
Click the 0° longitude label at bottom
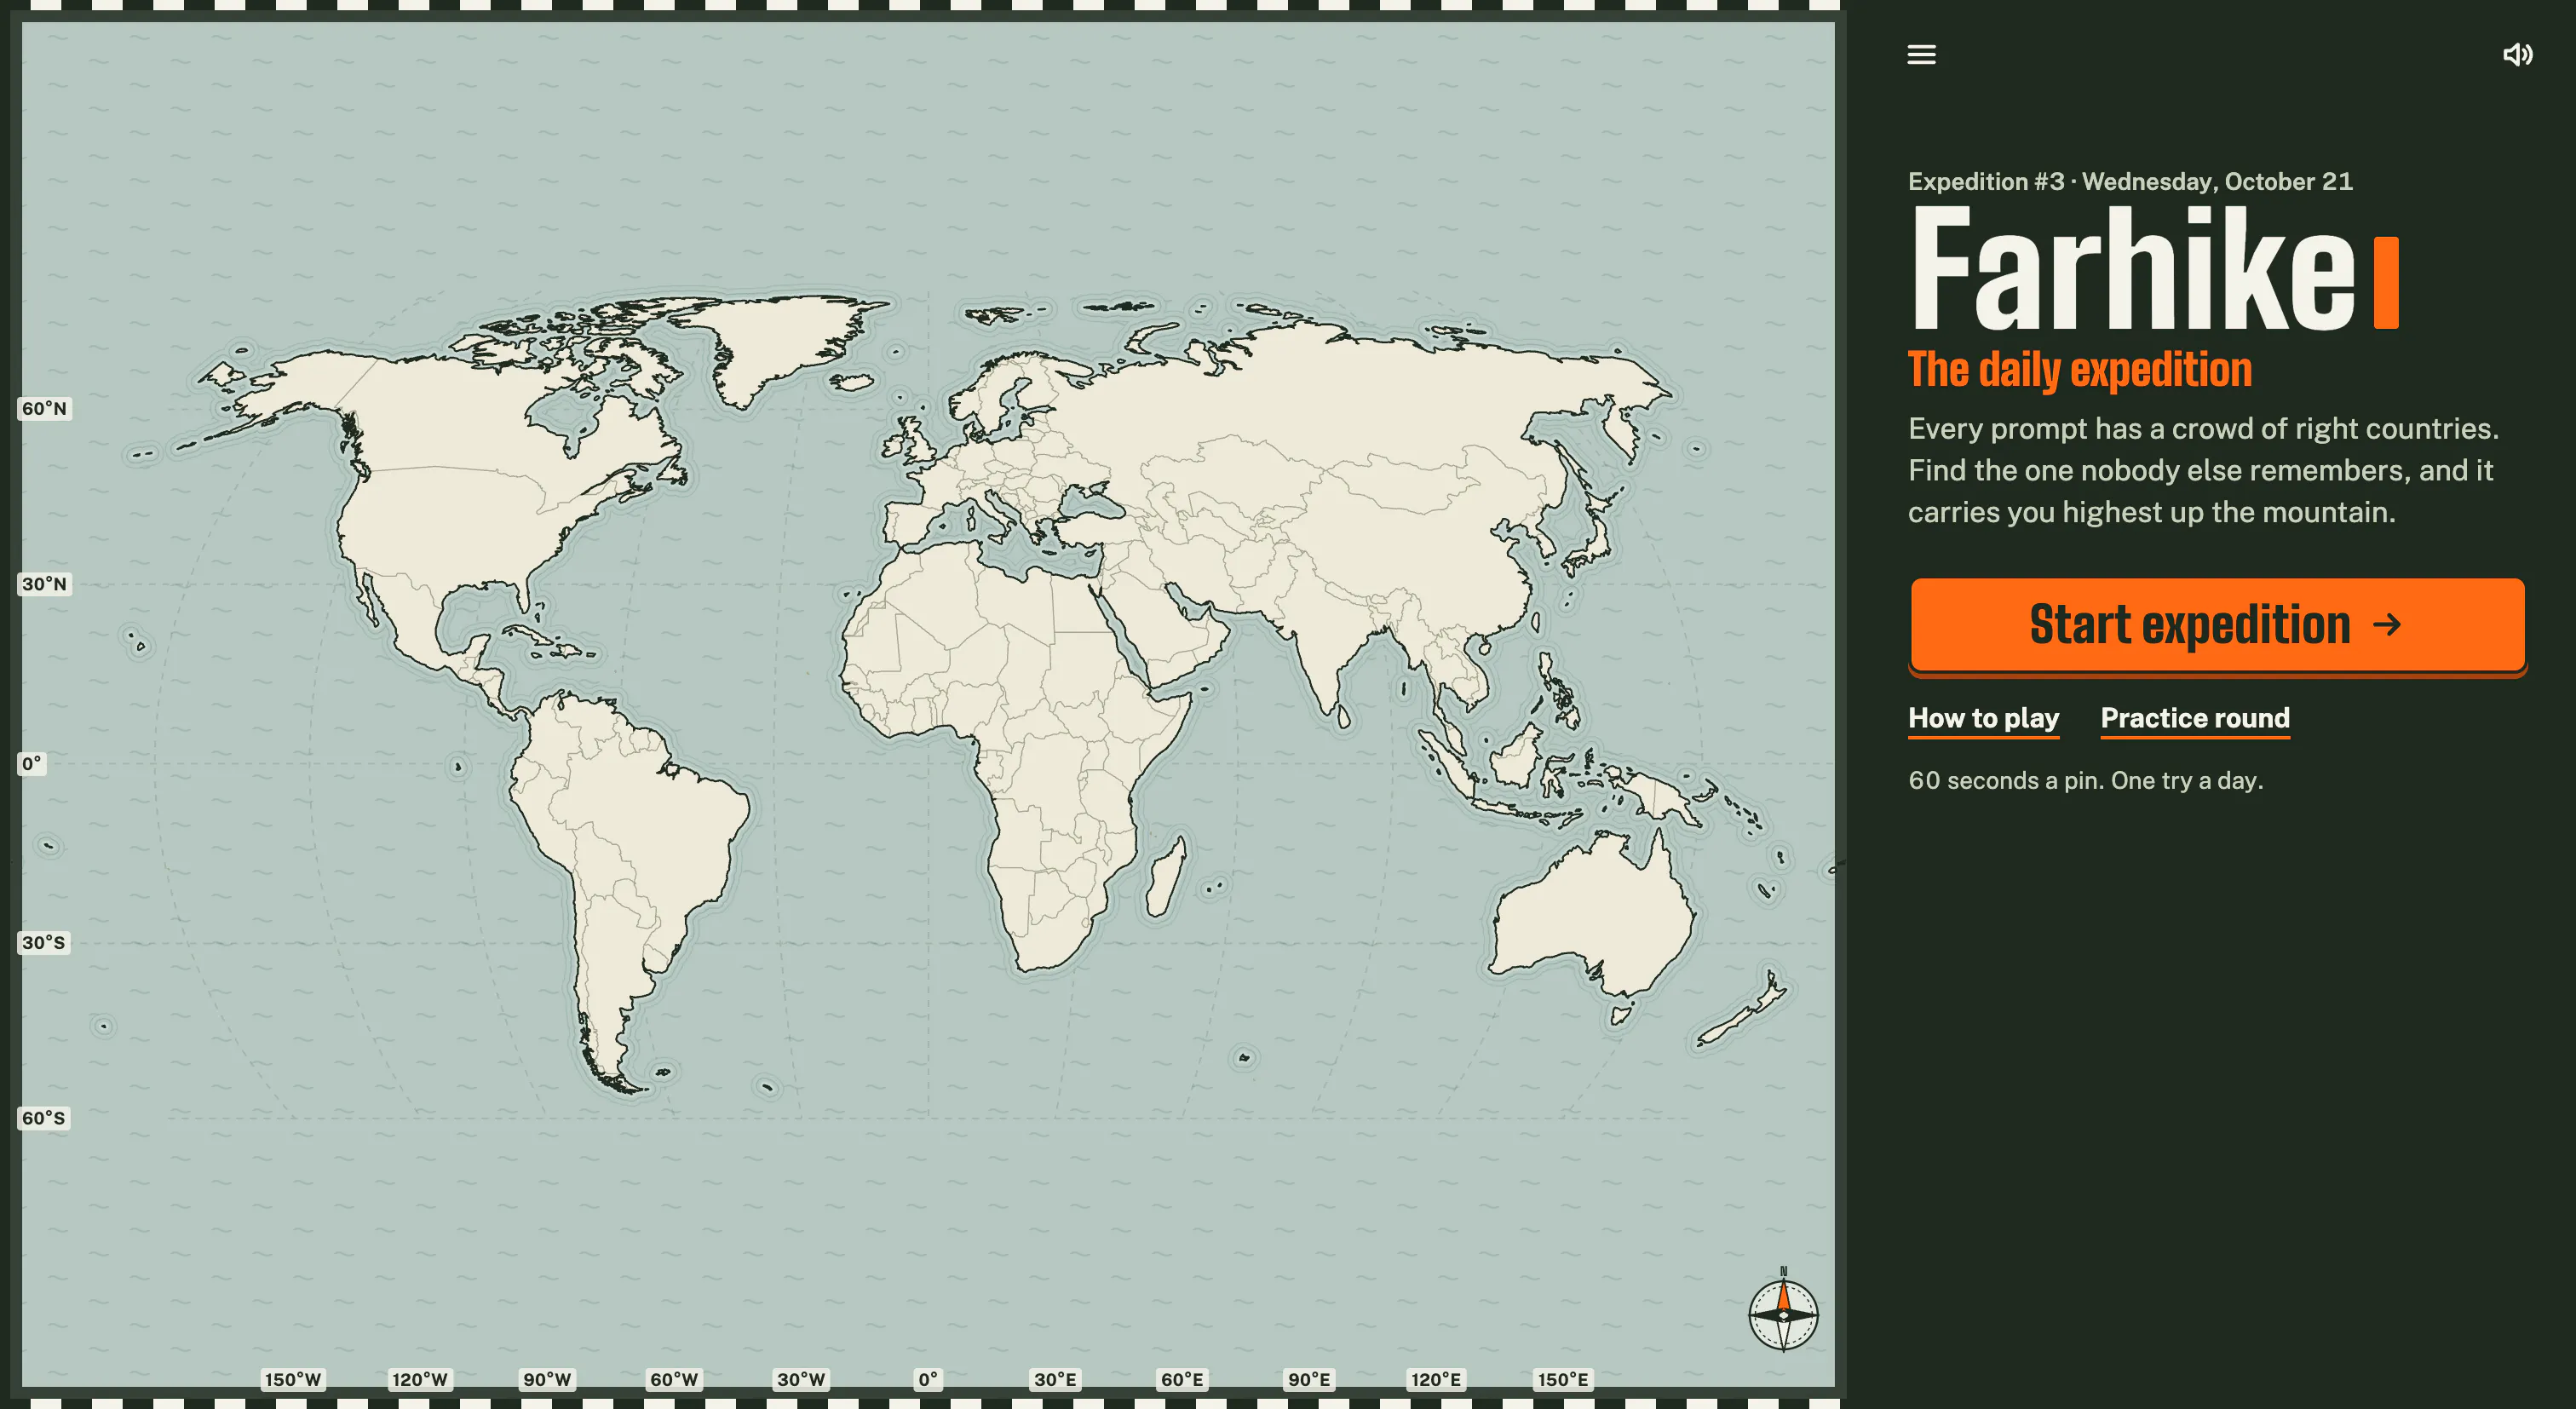tap(928, 1380)
